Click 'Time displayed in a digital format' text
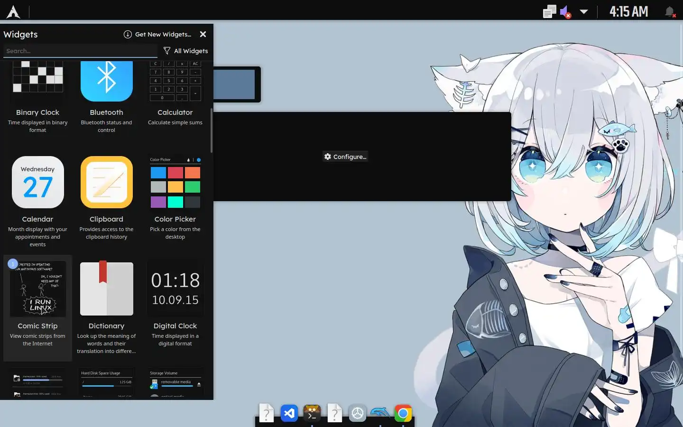683x427 pixels. [175, 340]
